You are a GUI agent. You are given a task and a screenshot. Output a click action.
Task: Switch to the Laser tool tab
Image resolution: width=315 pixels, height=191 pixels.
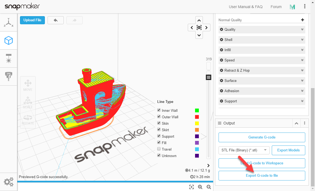click(x=8, y=58)
